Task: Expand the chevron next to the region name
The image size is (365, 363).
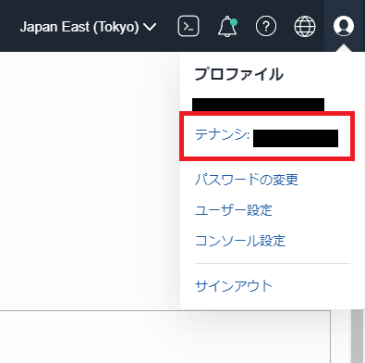Action: [150, 27]
